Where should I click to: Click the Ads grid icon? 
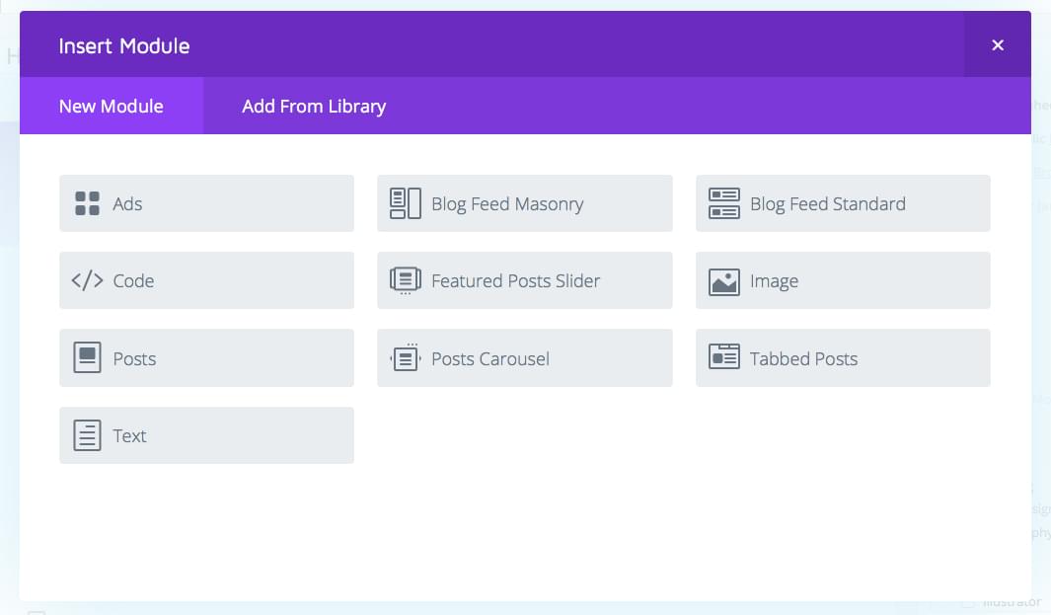[x=87, y=203]
